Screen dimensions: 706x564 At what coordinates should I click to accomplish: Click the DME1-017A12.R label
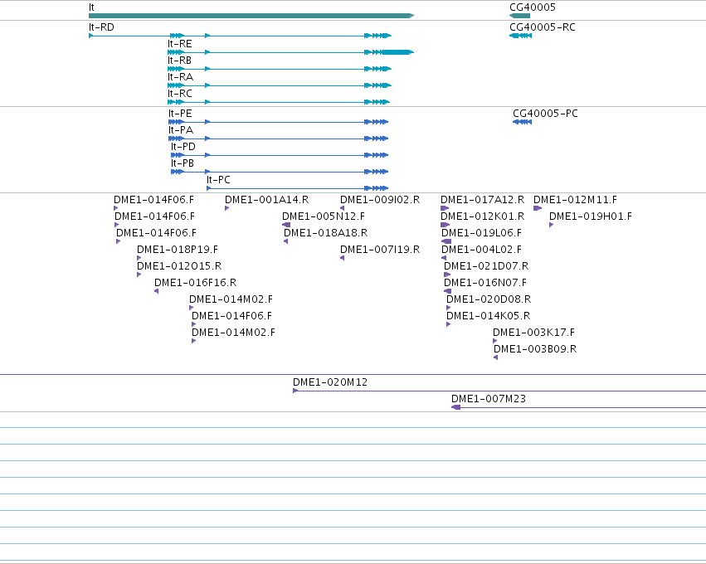pyautogui.click(x=482, y=200)
